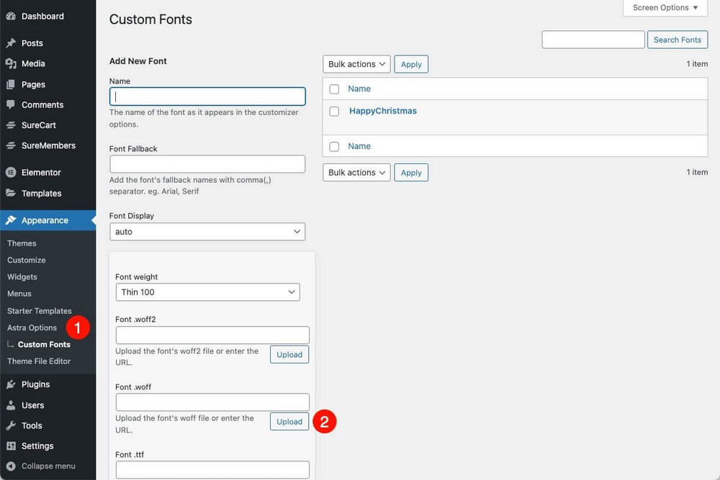The width and height of the screenshot is (720, 480).
Task: Open Astra Options submenu item
Action: click(32, 327)
